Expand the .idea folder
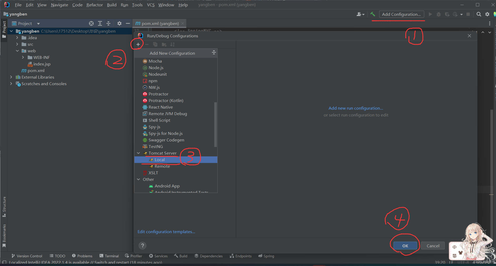The height and width of the screenshot is (266, 496). coord(17,38)
